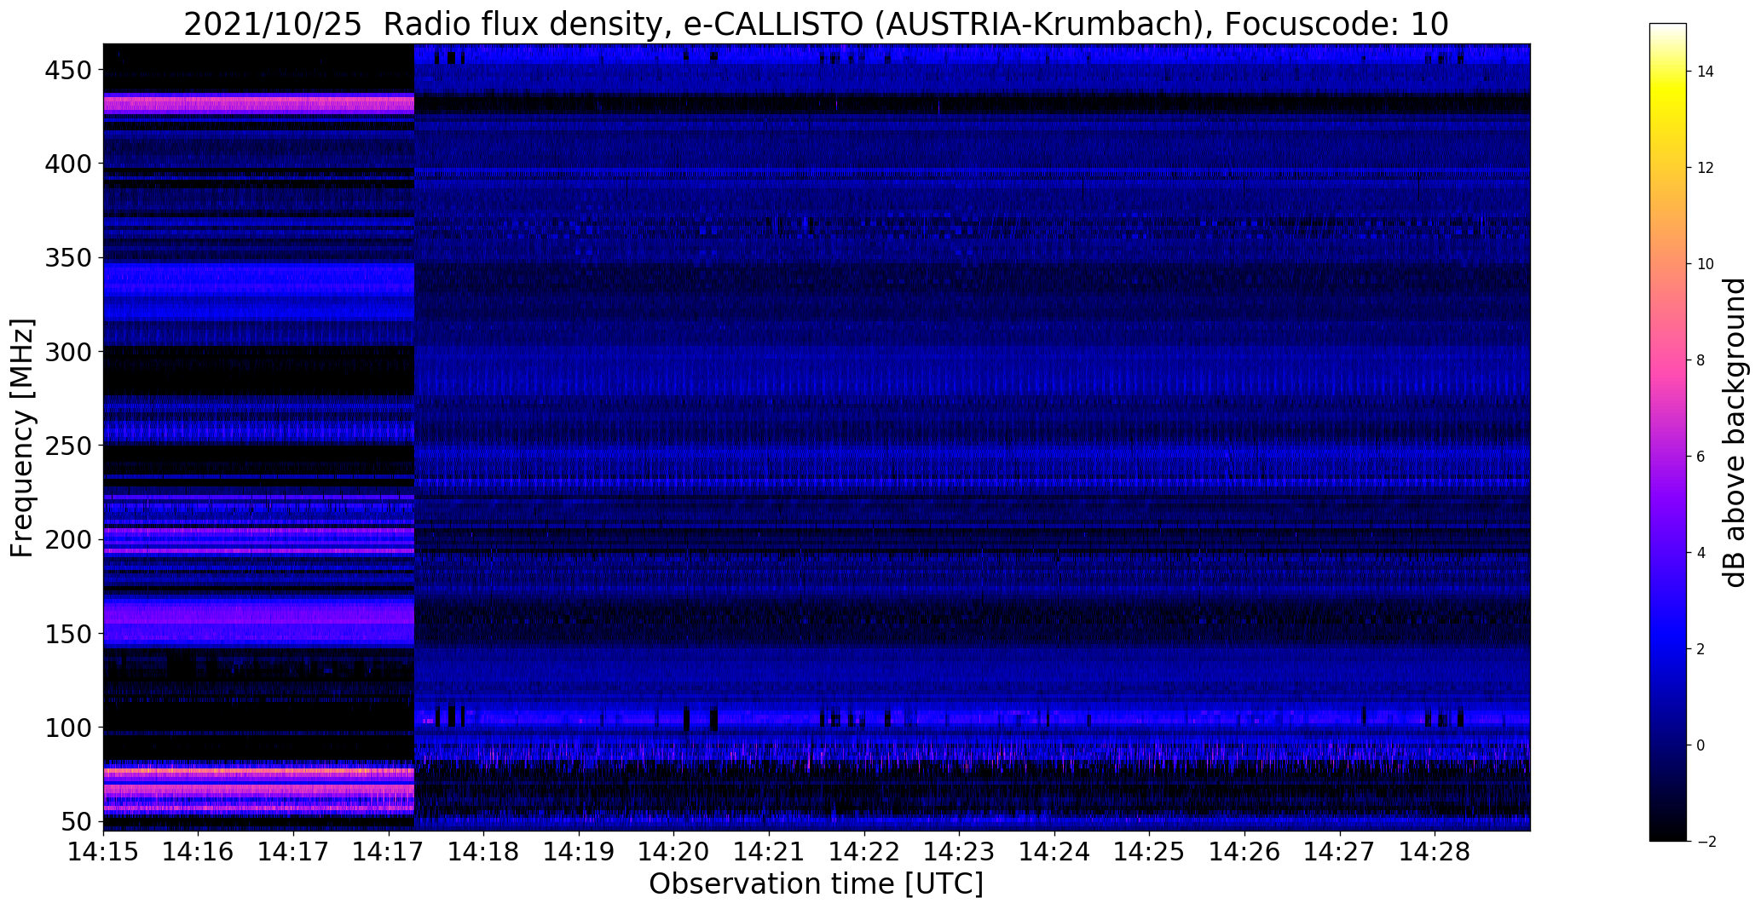Select the 14:26 time tick label
Screen dimensions: 1761x909
tap(1244, 852)
